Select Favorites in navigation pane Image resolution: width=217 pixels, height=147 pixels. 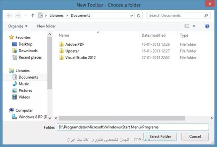[x=23, y=37]
